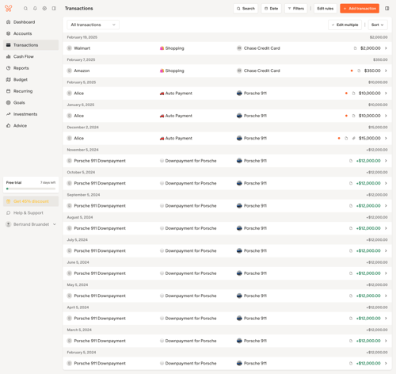Toggle the right panel icon at far top-right

coord(387,9)
